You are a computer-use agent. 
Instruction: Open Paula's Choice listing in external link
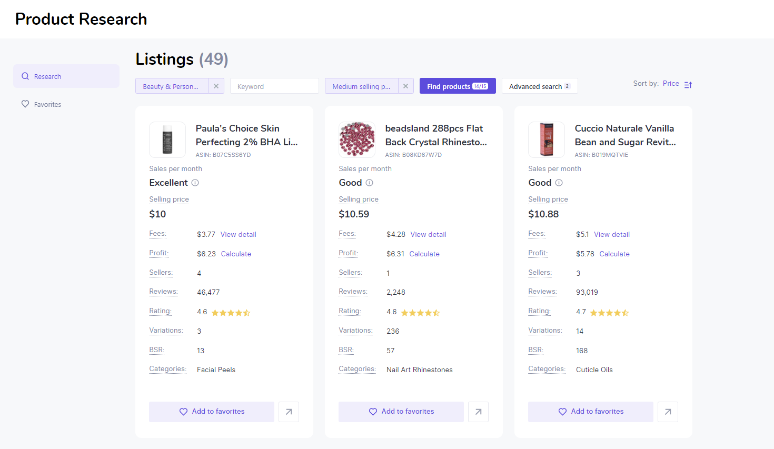click(x=289, y=412)
